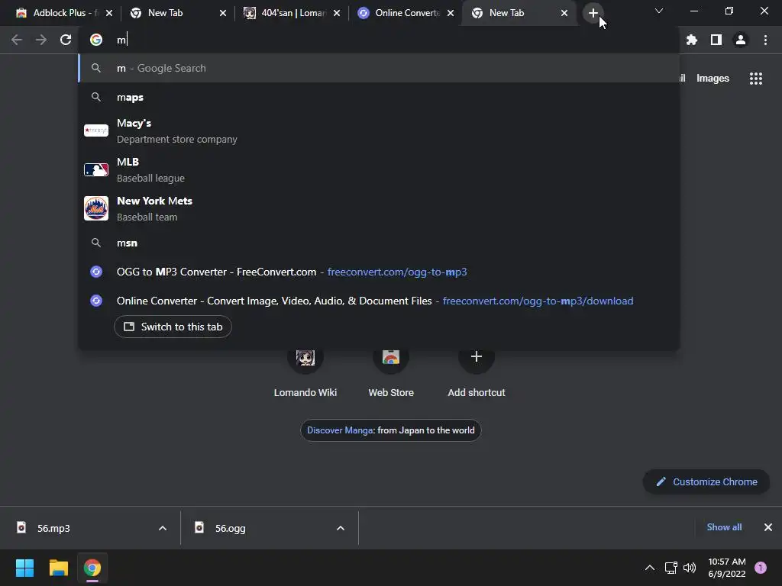Viewport: 782px width, 586px height.
Task: Click the Switch to this tab button
Action: coord(173,327)
